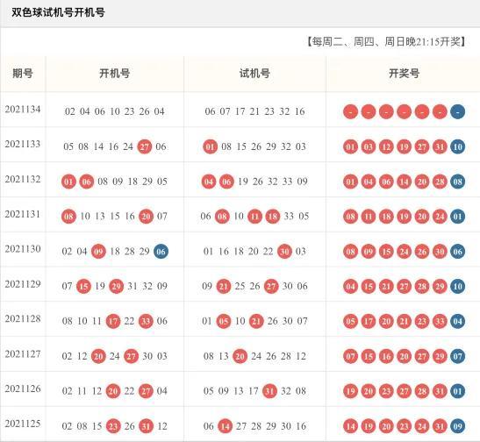Image resolution: width=480 pixels, height=442 pixels.
Task: Click number 11 in 2021128 开机号
Action: (97, 321)
